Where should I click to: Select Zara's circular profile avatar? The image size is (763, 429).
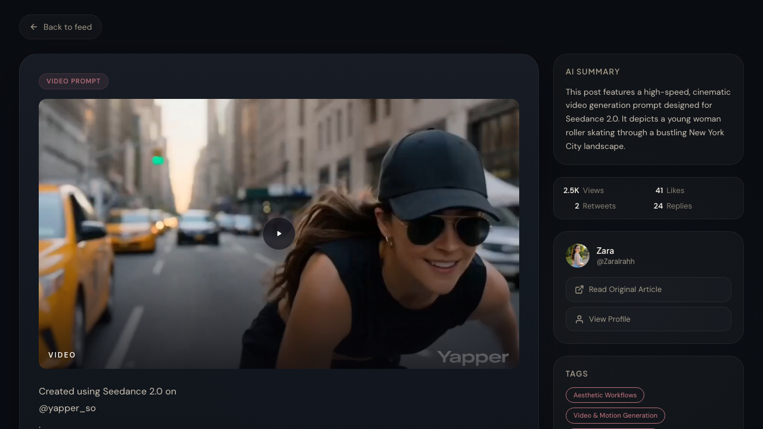[x=577, y=255]
